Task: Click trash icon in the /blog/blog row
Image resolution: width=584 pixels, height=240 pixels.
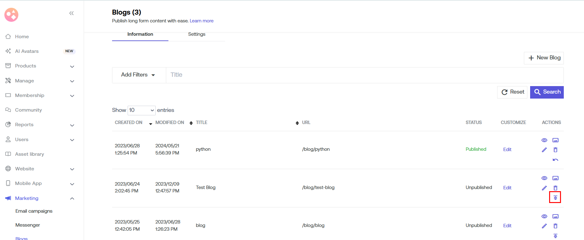Action: [x=555, y=226]
